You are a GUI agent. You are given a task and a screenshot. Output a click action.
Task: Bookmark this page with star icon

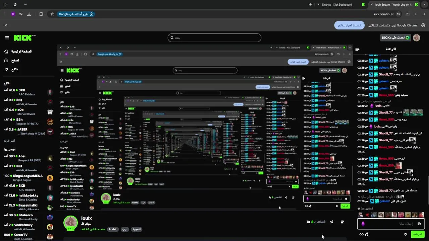52,14
